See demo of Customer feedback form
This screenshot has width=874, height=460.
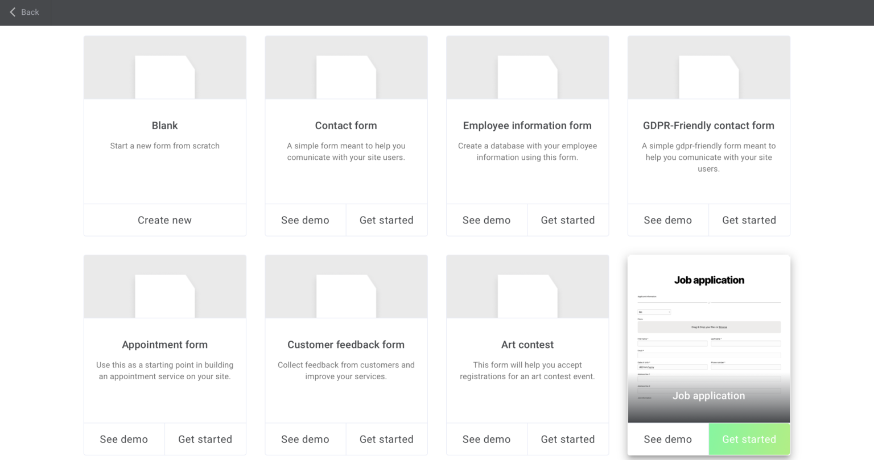pyautogui.click(x=305, y=439)
